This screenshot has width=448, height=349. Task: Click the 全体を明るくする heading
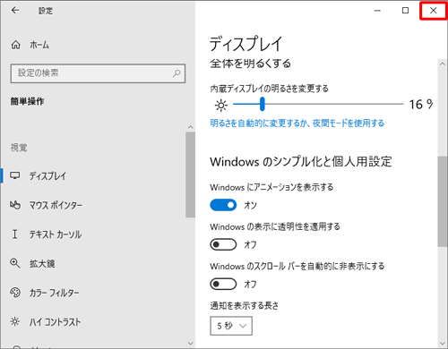click(250, 64)
